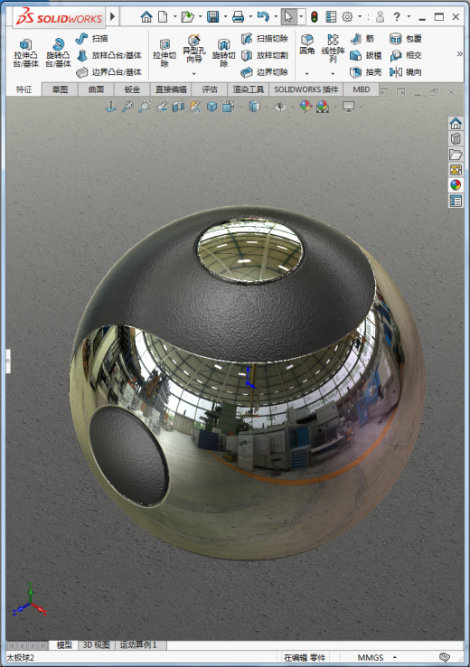Switch to the 直接编辑 (Direct Editing) tab
The height and width of the screenshot is (667, 470).
click(171, 89)
